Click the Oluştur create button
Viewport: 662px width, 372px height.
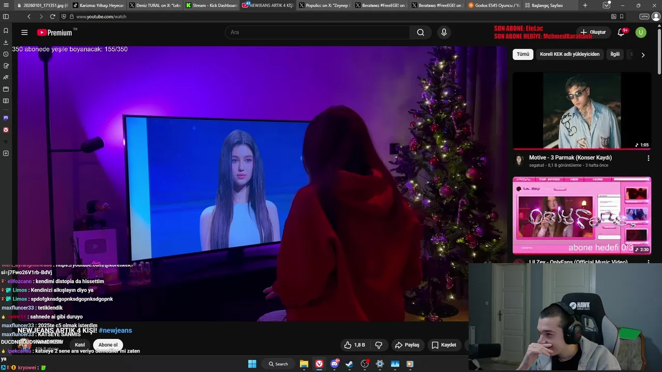pyautogui.click(x=593, y=32)
